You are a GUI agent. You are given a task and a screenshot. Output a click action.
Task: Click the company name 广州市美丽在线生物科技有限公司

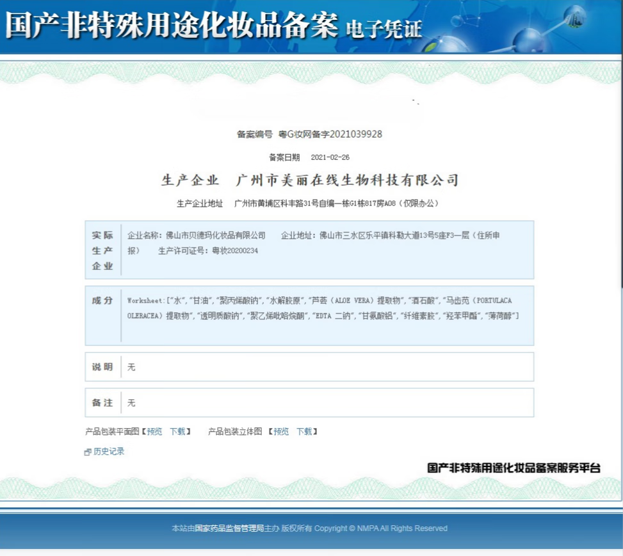click(x=348, y=180)
